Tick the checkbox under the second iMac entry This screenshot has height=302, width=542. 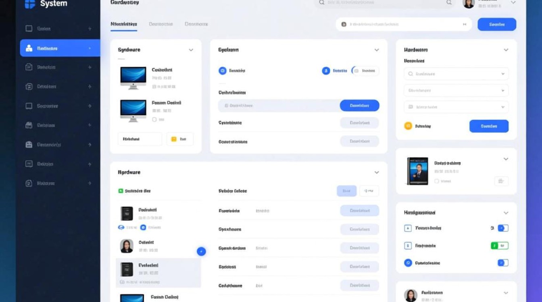click(x=154, y=120)
